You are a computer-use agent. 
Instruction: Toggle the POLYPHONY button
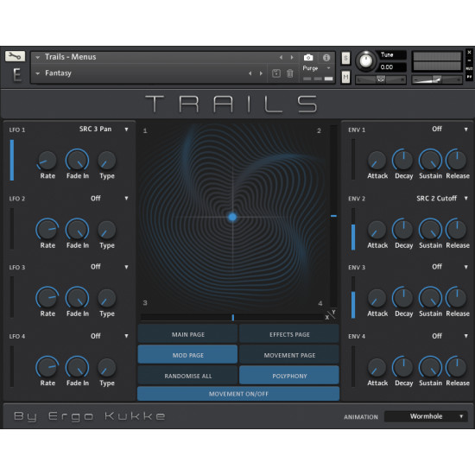289,376
